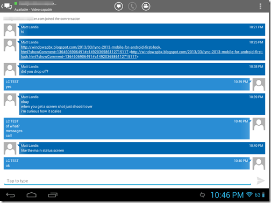
Task: Tap Matt Landis avatar beside 'hi' message
Action: pyautogui.click(x=10, y=30)
